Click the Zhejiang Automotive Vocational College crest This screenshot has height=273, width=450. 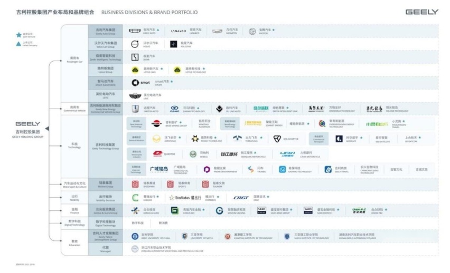135,249
